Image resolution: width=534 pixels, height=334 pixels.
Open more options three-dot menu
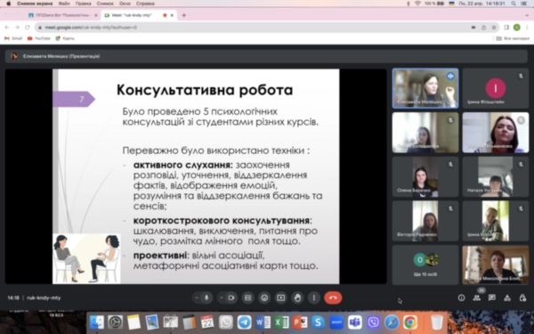pyautogui.click(x=313, y=297)
